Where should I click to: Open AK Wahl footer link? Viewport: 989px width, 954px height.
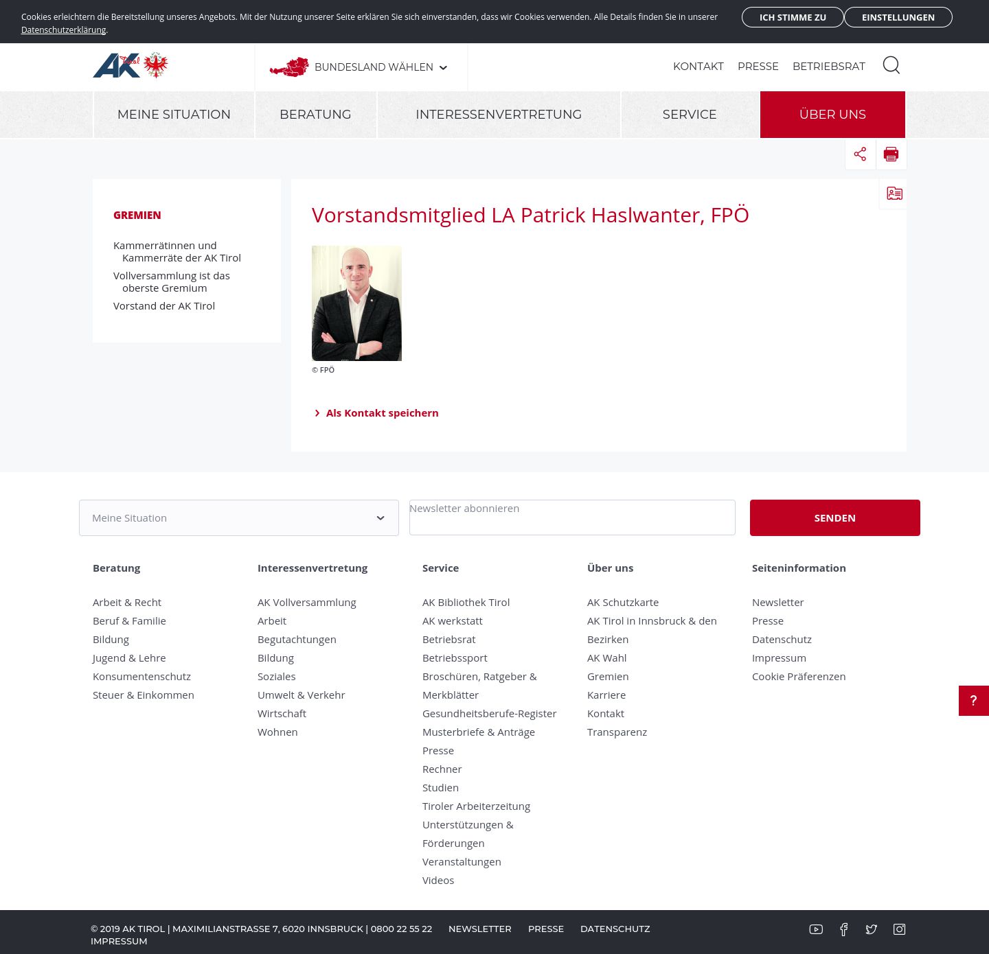click(607, 658)
